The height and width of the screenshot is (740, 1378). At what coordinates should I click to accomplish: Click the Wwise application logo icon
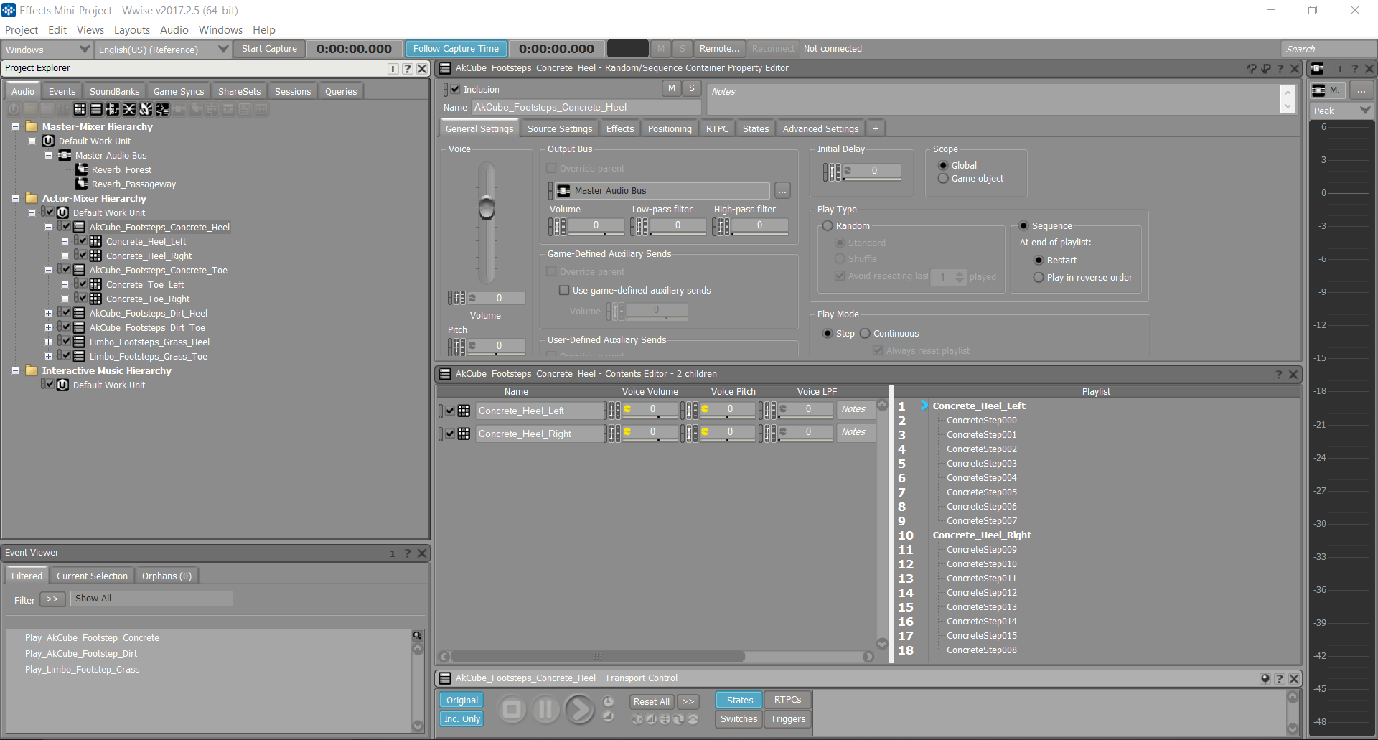click(x=9, y=10)
